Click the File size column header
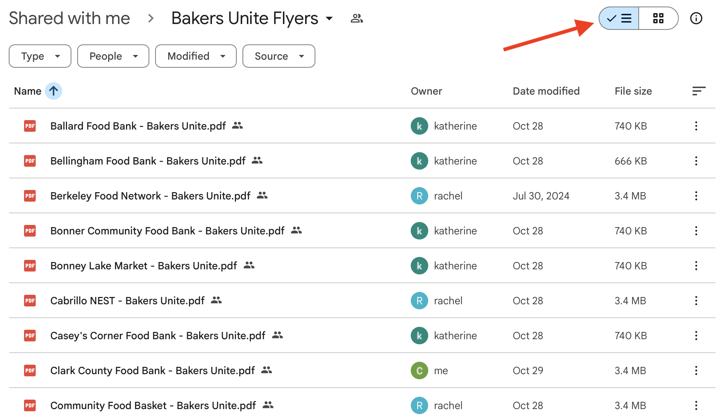This screenshot has width=721, height=420. tap(633, 91)
